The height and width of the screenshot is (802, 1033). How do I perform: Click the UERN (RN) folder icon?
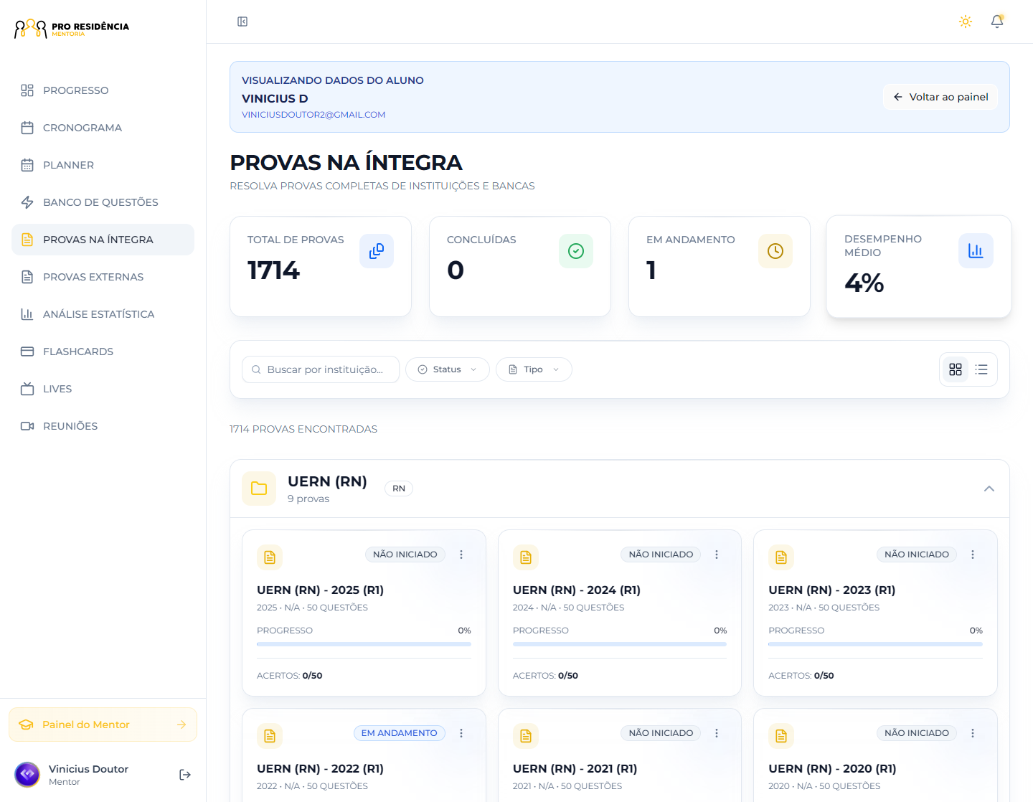click(259, 489)
